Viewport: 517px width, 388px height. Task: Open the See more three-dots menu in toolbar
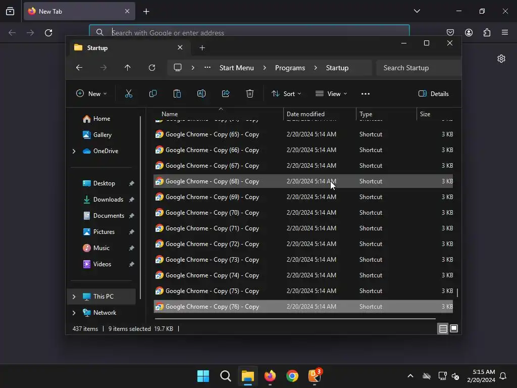coord(366,93)
